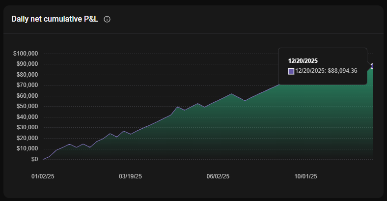The height and width of the screenshot is (201, 387).
Task: Click the 10/01/25 x-axis date label
Action: pos(305,176)
